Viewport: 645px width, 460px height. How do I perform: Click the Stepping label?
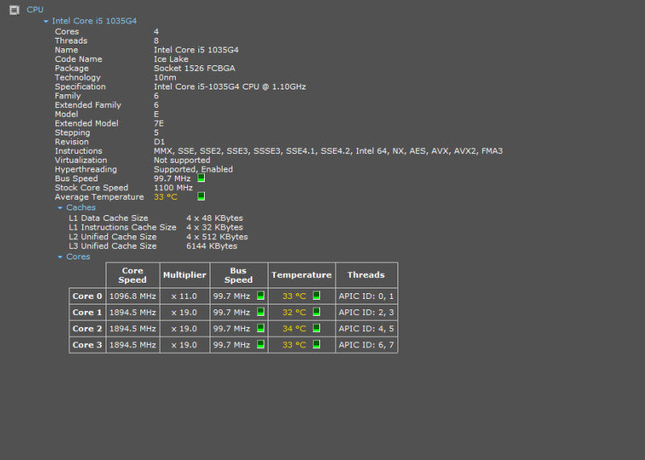73,132
